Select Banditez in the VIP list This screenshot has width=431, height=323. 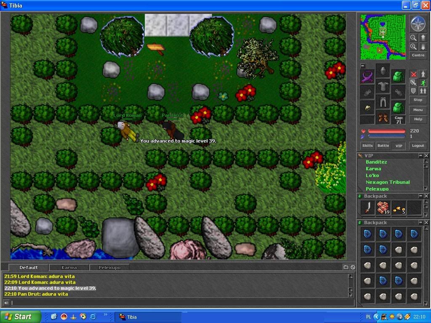tap(376, 162)
